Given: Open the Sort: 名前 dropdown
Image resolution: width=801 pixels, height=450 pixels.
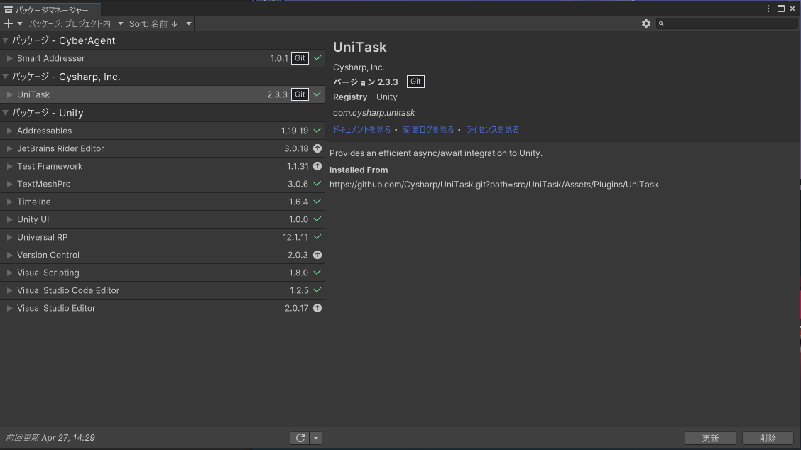Looking at the screenshot, I should click(158, 23).
